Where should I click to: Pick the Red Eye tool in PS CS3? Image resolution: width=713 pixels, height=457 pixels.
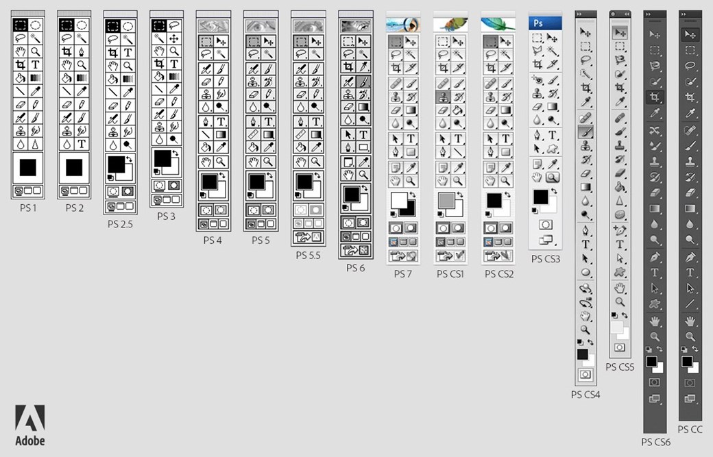(538, 80)
